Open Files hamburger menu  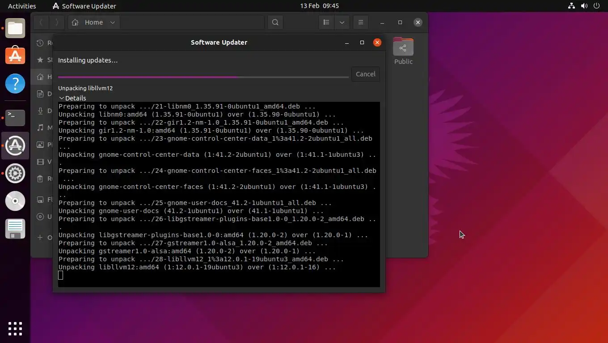(361, 22)
